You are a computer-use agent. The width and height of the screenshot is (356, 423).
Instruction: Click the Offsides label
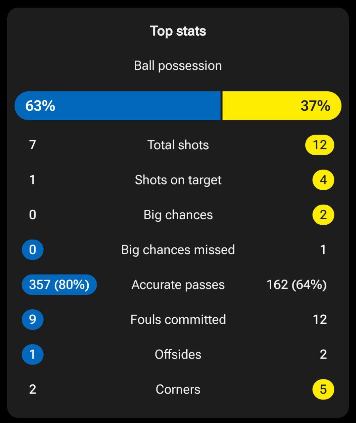[x=178, y=354]
